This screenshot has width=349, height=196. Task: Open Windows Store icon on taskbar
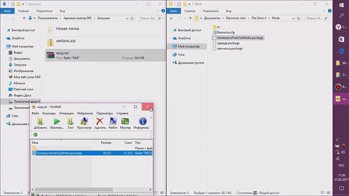point(341,39)
